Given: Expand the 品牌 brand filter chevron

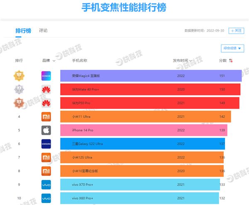Looking at the screenshot, I should point(54,61).
